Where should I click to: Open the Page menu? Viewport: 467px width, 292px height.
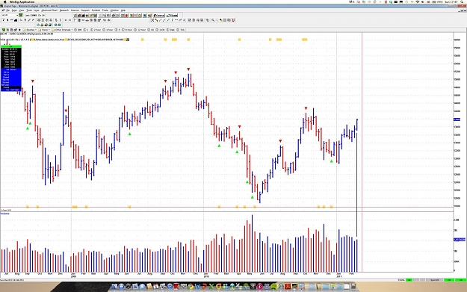(x=14, y=10)
